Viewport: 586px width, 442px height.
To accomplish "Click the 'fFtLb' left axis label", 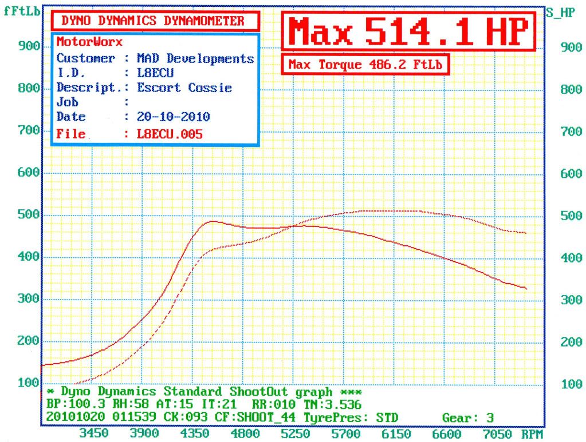I will (22, 11).
